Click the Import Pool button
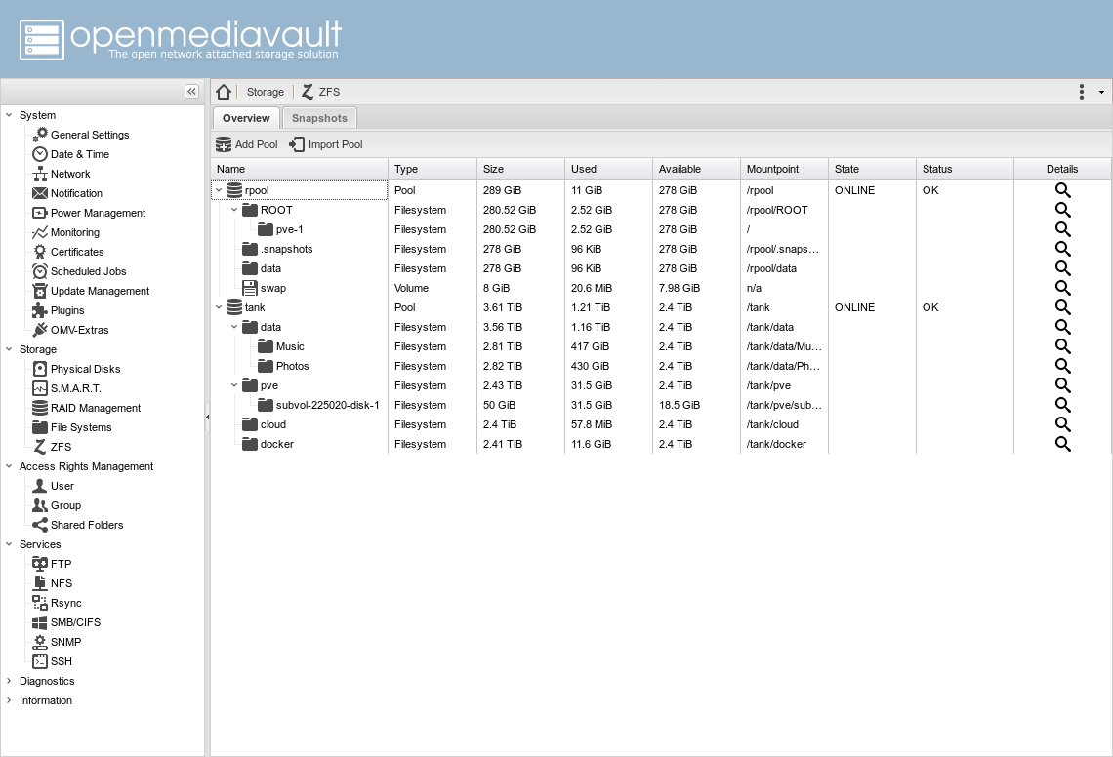This screenshot has height=757, width=1113. click(x=326, y=144)
